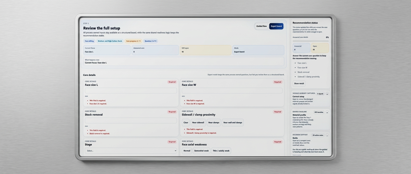Click 'Sidewall / clamp proximity is required.' error
Viewport: 411px width, 174px height.
click(201, 133)
